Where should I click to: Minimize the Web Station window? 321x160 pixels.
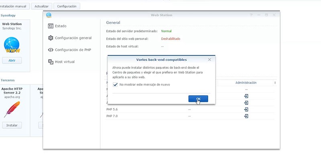259,15
